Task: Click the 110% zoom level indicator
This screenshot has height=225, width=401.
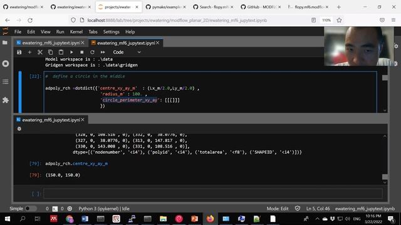Action: pyautogui.click(x=326, y=20)
